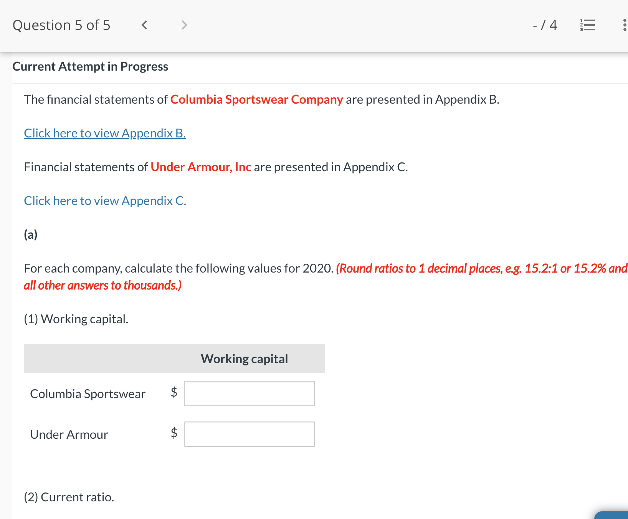Click the Under Armour row label
The height and width of the screenshot is (519, 628).
[x=69, y=435]
